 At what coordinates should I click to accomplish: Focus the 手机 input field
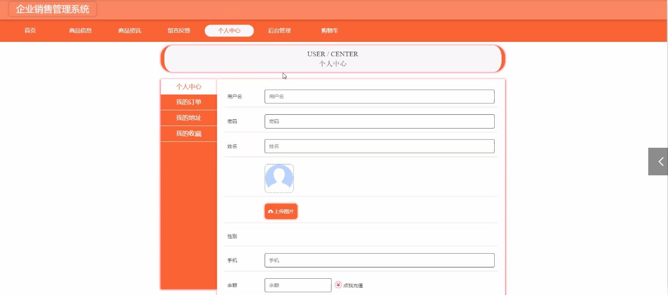click(x=379, y=260)
